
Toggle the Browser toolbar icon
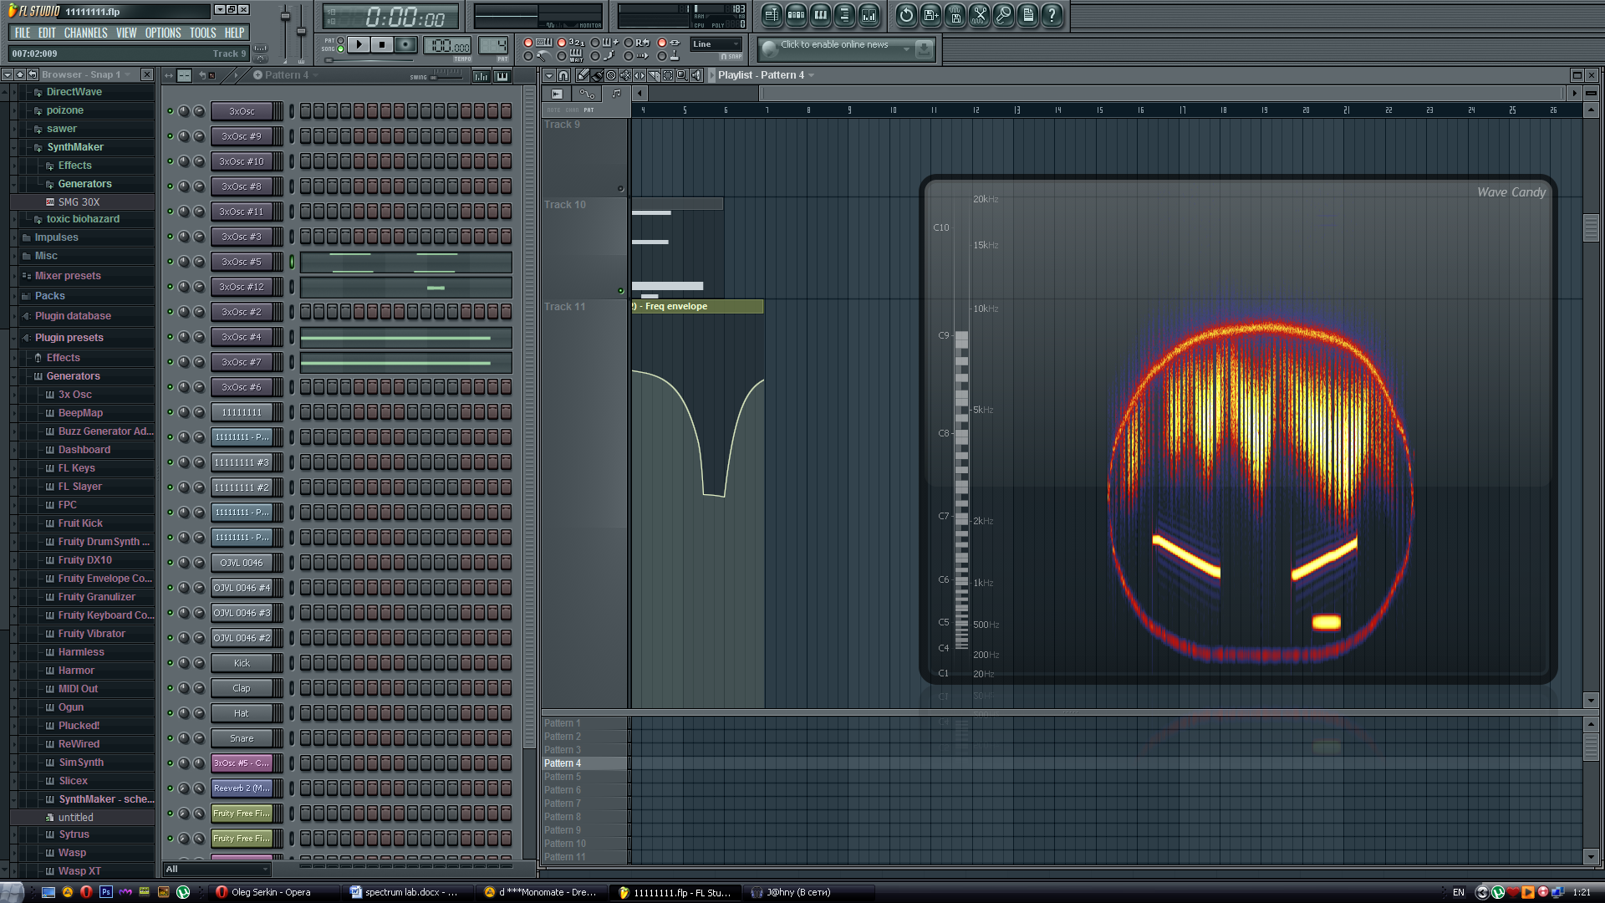coord(844,15)
